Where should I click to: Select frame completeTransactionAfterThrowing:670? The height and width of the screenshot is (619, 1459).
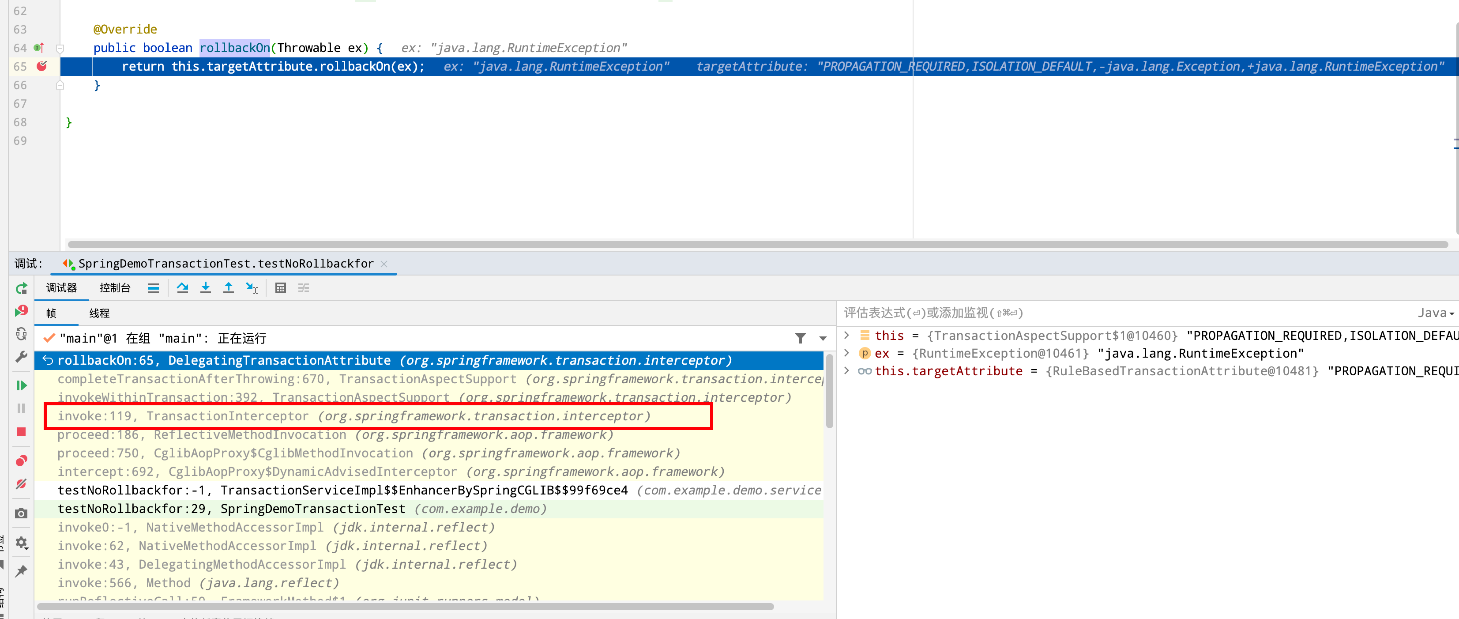coord(429,379)
